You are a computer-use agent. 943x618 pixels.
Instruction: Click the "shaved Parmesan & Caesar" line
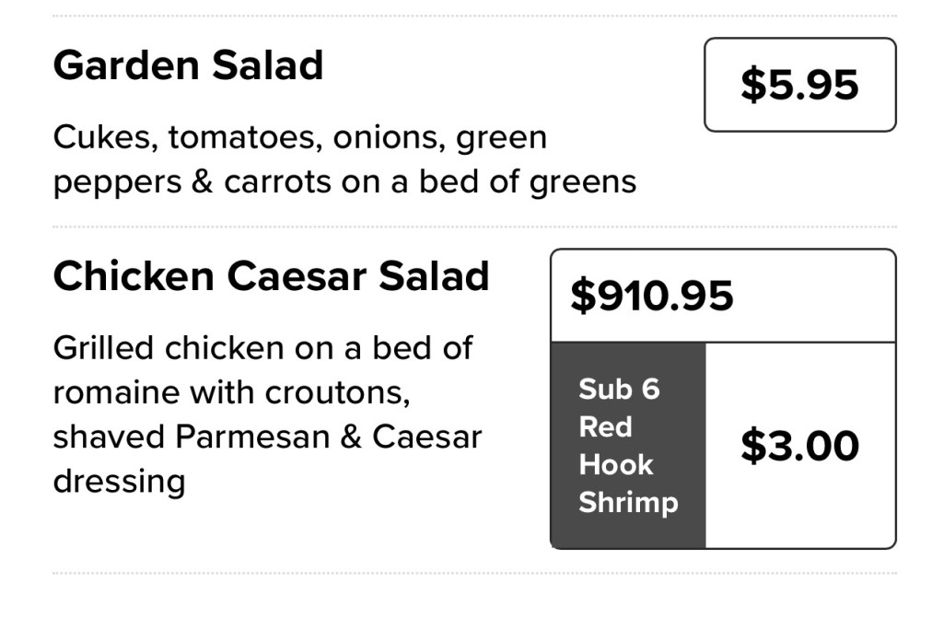point(267,437)
